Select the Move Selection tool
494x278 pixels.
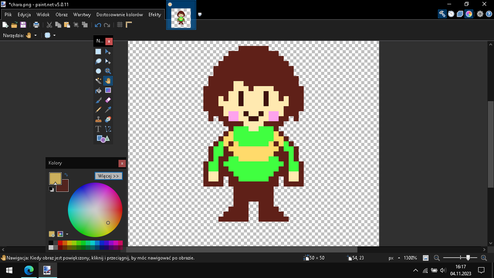[108, 62]
